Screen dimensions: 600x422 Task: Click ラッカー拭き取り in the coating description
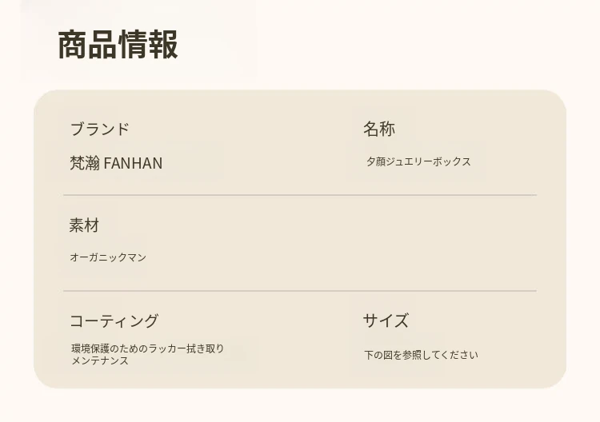click(x=186, y=348)
